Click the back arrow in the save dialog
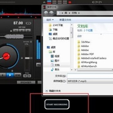This screenshot has width=113, height=113. [46, 13]
